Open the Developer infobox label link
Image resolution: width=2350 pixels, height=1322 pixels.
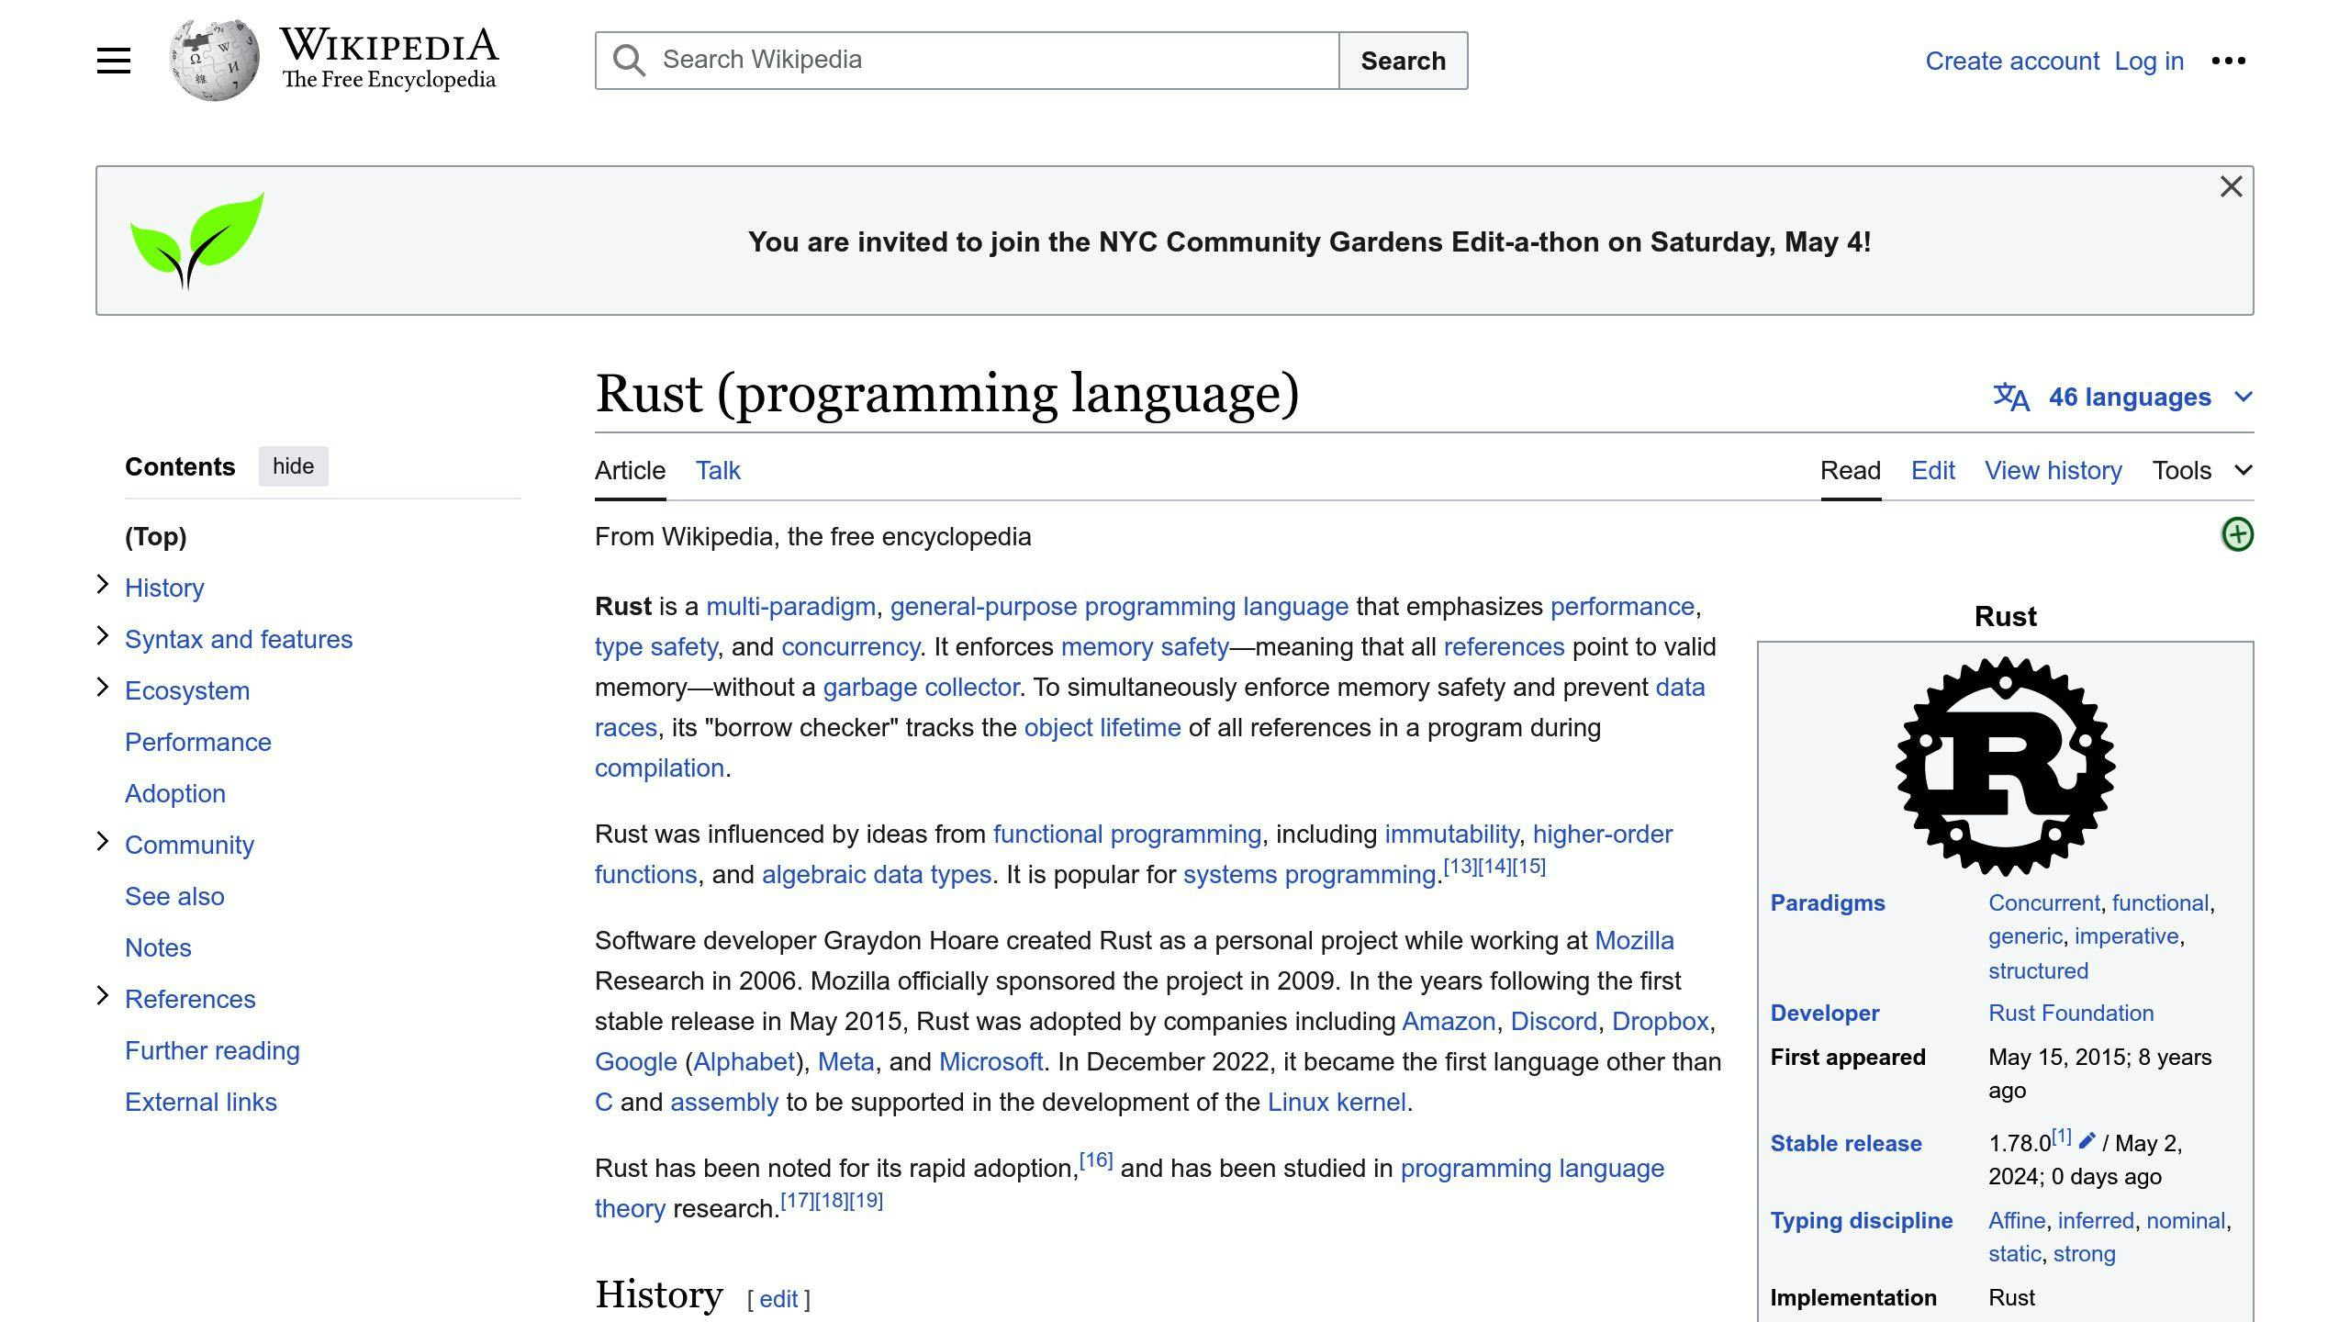(x=1824, y=1014)
